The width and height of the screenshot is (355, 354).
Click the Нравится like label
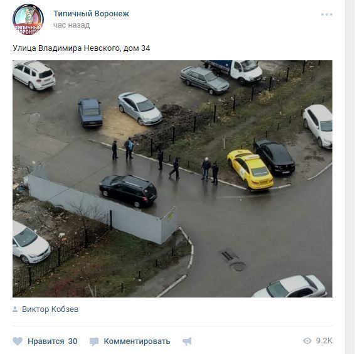46,341
